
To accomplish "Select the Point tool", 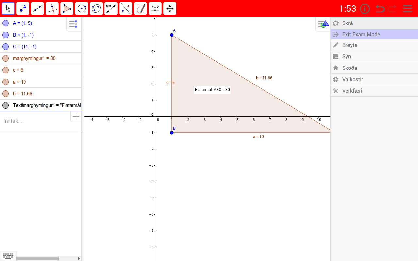I will pyautogui.click(x=23, y=8).
